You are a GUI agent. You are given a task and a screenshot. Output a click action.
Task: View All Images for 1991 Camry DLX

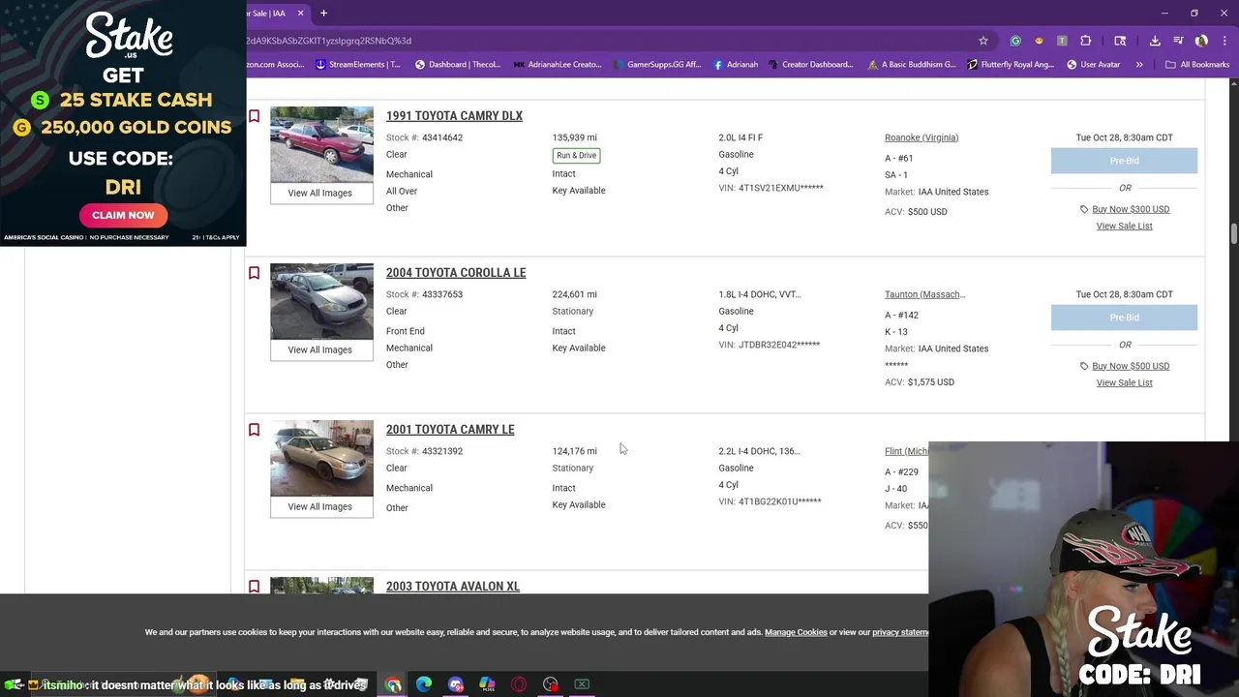tap(320, 193)
